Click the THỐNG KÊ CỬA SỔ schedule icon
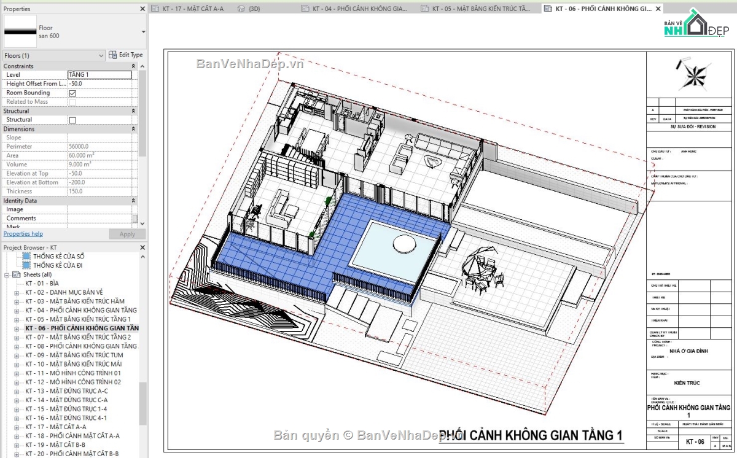Image resolution: width=737 pixels, height=458 pixels. click(27, 256)
